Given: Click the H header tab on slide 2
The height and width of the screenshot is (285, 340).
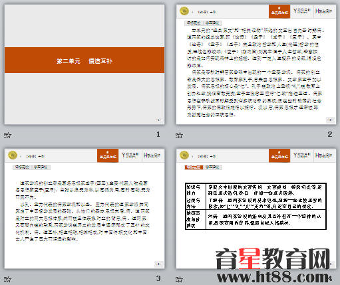Looking at the screenshot, I should pos(324,11).
